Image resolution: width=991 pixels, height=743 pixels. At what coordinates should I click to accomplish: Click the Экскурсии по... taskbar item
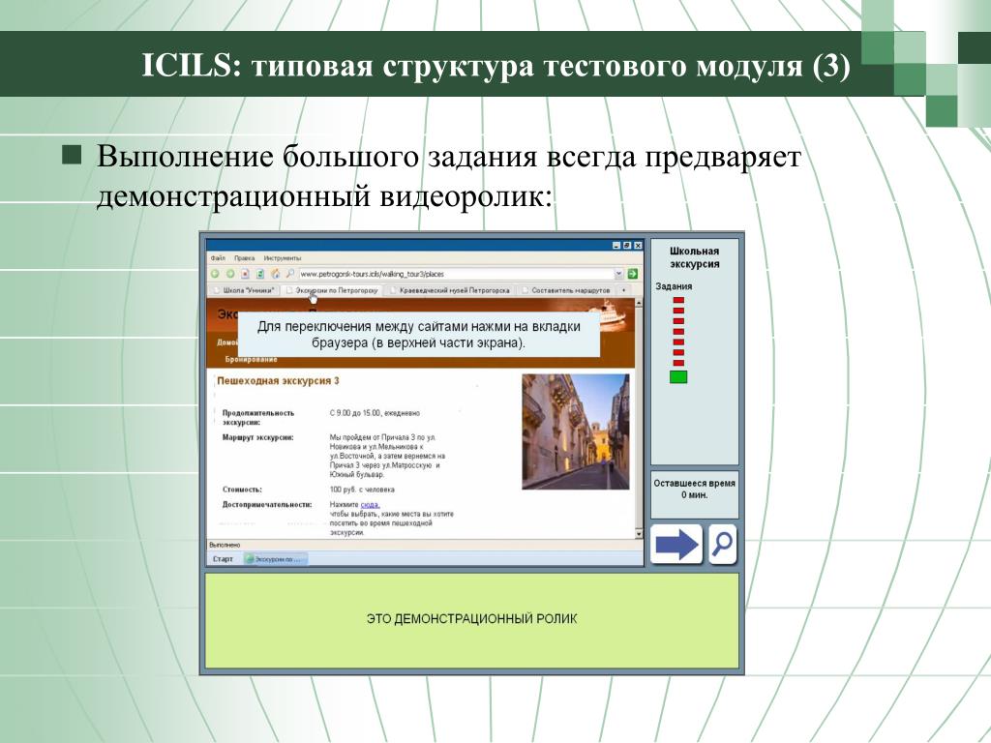pos(276,559)
